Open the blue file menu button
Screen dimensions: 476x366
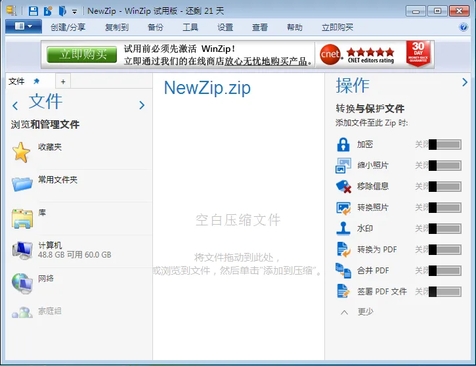point(24,26)
